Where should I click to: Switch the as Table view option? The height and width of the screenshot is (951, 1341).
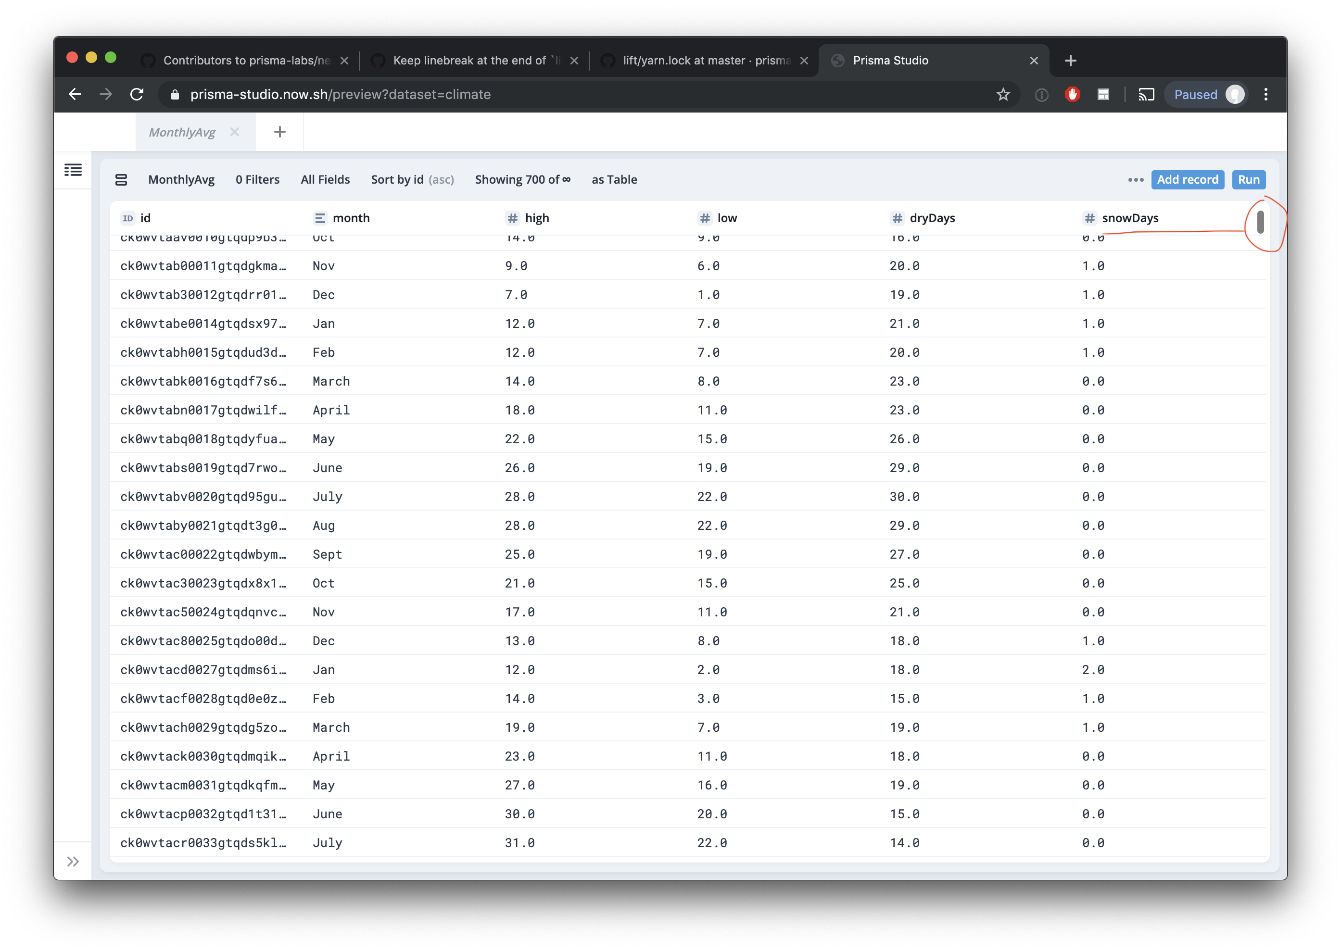pos(614,180)
